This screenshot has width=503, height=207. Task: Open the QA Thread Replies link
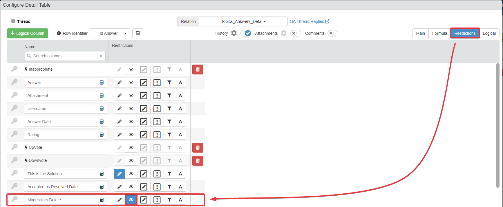[309, 21]
